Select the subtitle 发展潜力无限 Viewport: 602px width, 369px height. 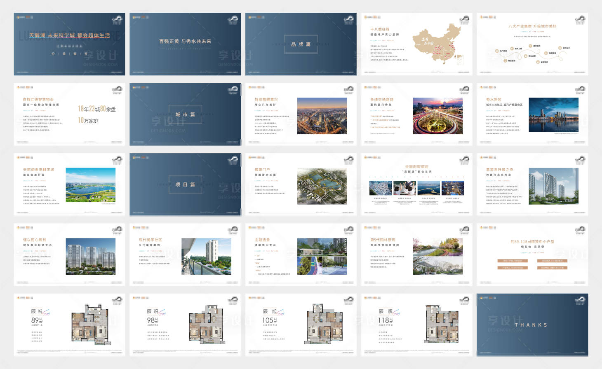pyautogui.click(x=265, y=175)
